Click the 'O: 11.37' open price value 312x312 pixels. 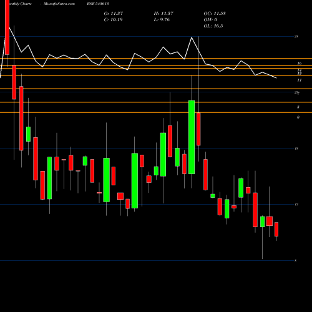[x=114, y=14]
